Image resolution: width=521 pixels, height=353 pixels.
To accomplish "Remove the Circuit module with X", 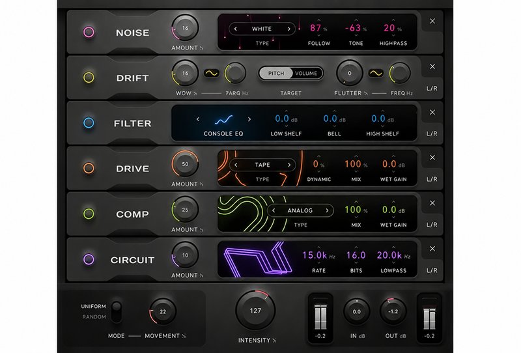I will pos(432,249).
